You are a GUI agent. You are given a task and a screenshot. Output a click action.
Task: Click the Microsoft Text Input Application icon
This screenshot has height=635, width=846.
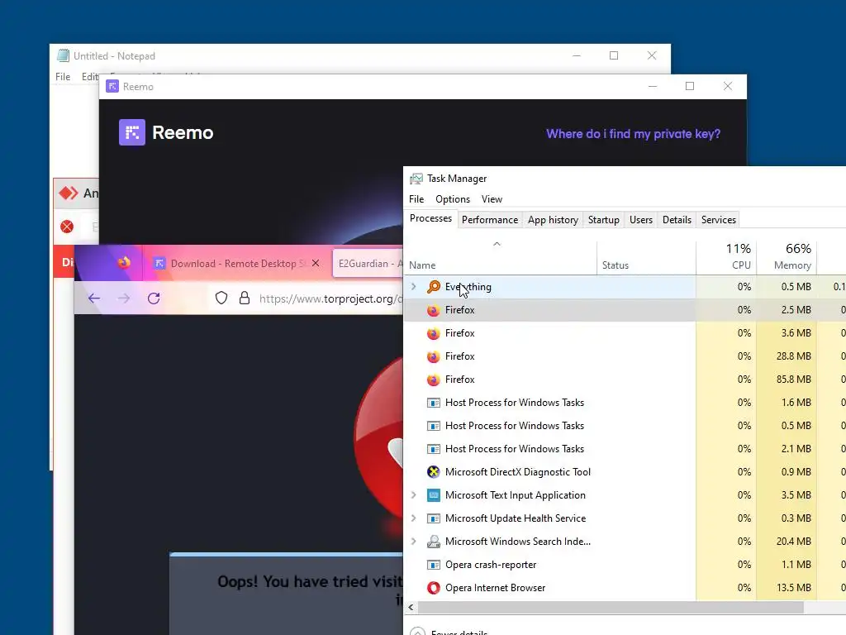433,495
